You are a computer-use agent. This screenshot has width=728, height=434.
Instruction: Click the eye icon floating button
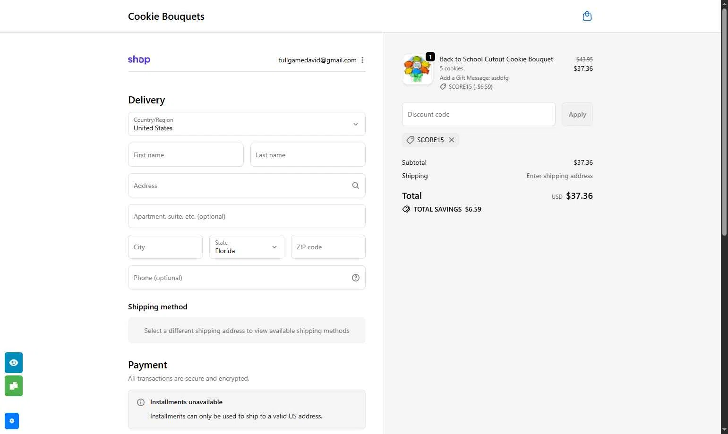click(x=14, y=363)
